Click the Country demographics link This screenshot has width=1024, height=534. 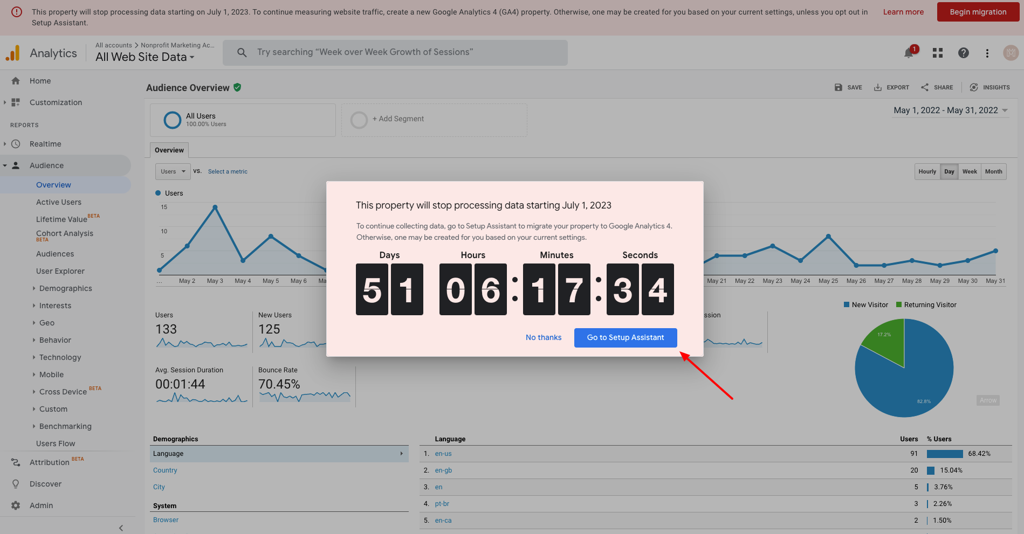pos(165,470)
